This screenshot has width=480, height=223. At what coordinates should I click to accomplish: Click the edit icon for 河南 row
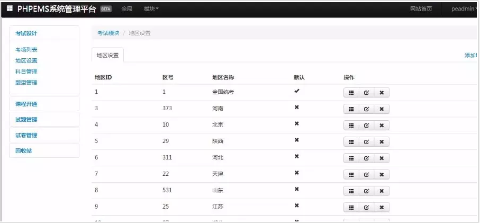point(366,109)
